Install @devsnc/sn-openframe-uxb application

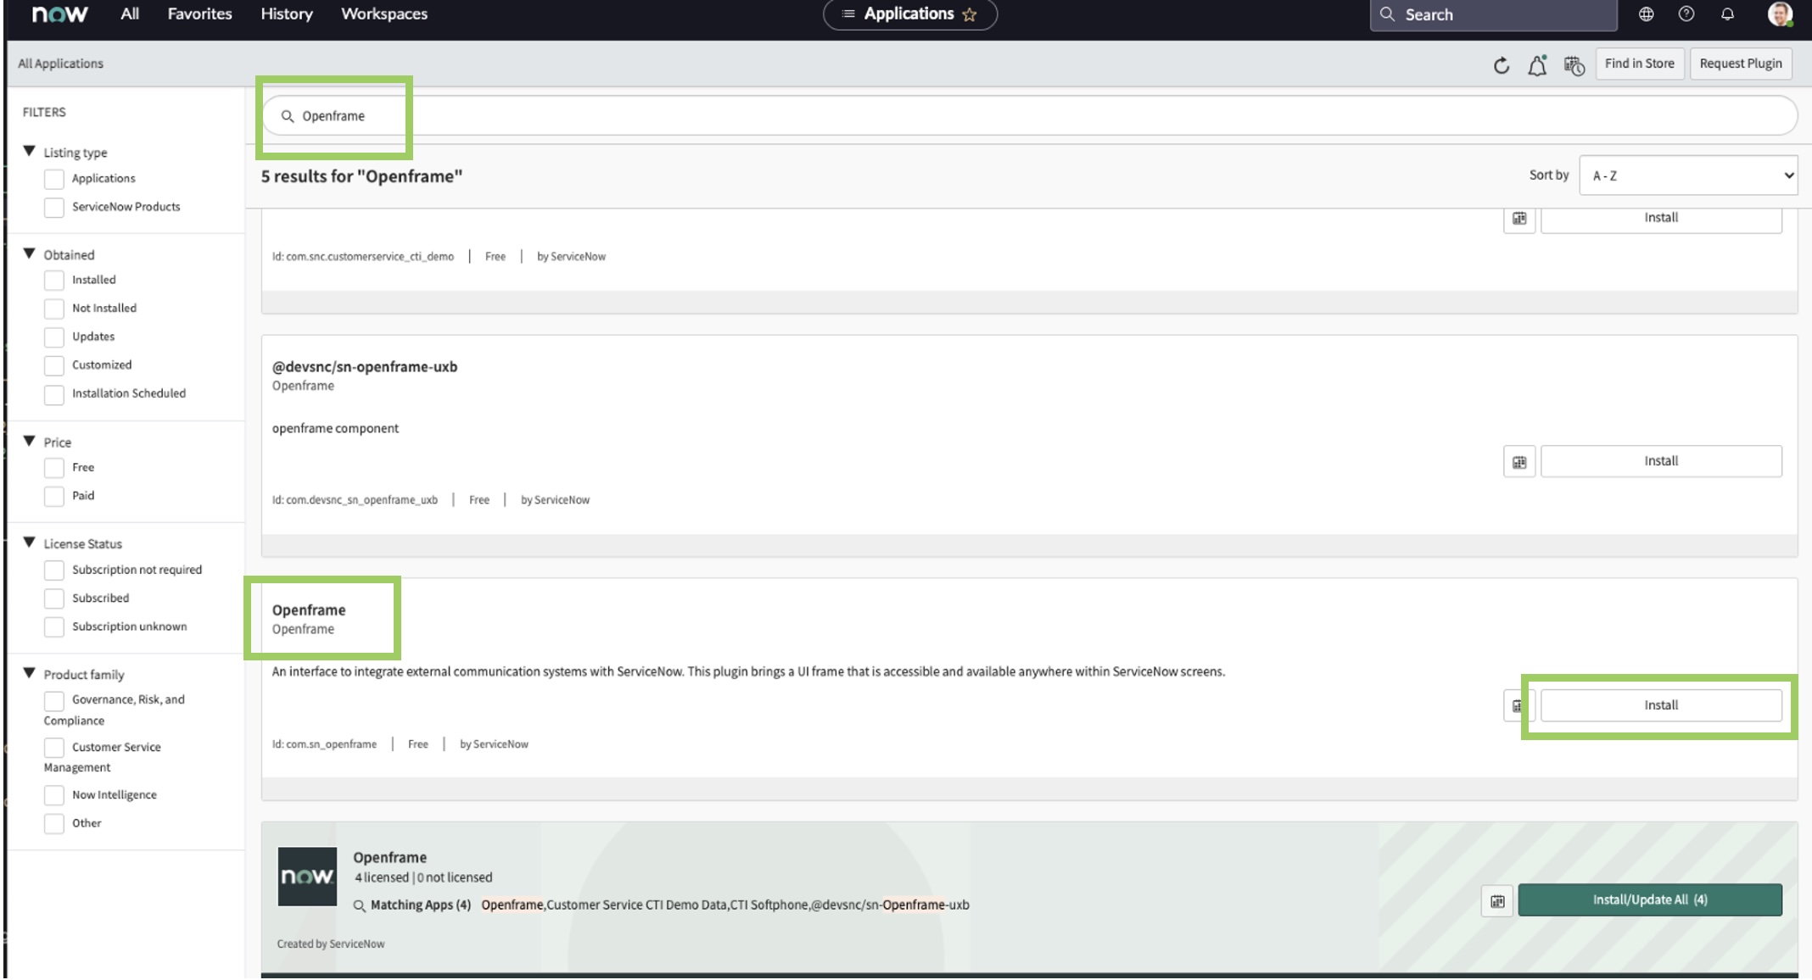(x=1661, y=461)
